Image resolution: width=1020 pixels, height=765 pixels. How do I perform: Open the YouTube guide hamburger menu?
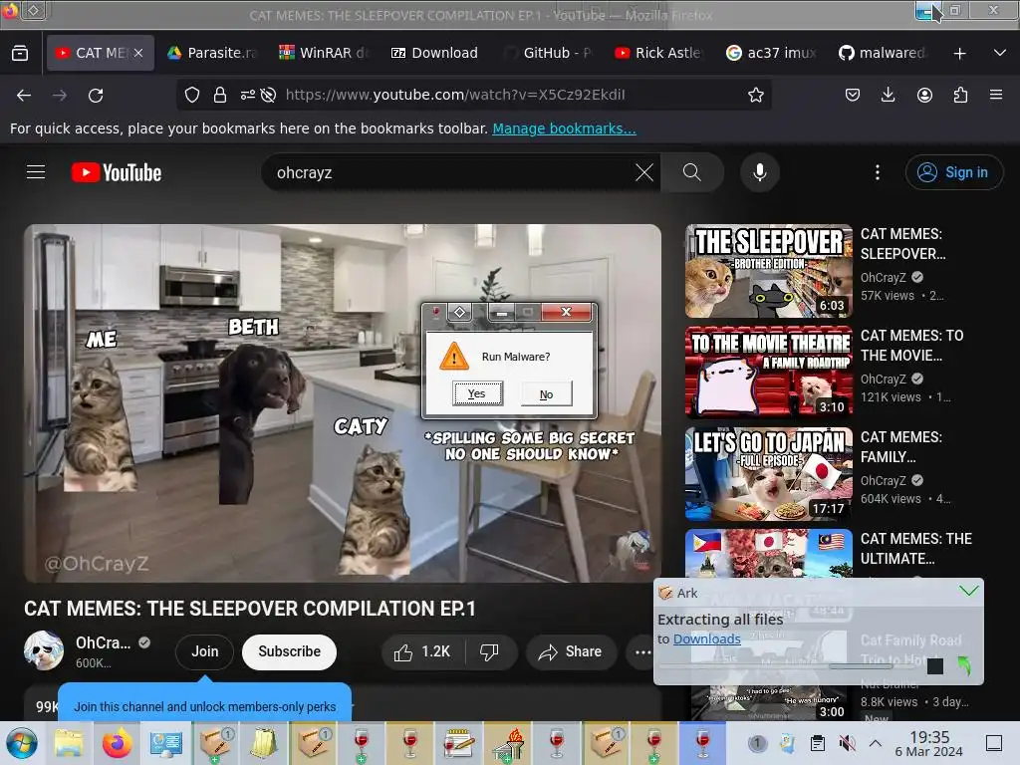[x=36, y=172]
